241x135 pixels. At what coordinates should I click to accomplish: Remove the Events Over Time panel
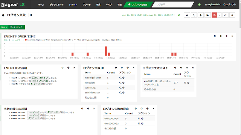(x=232, y=36)
